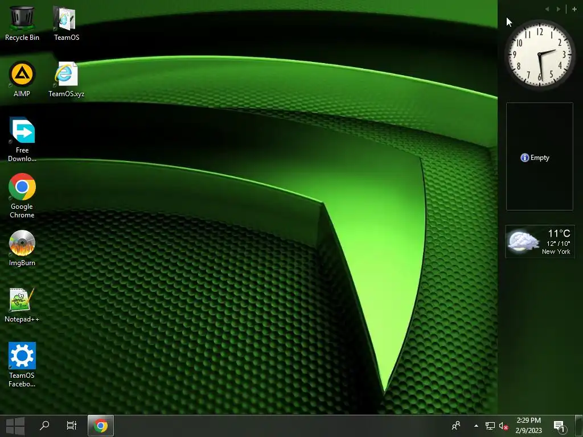This screenshot has height=437, width=583.
Task: Select the AIMP player icon
Action: pos(22,79)
